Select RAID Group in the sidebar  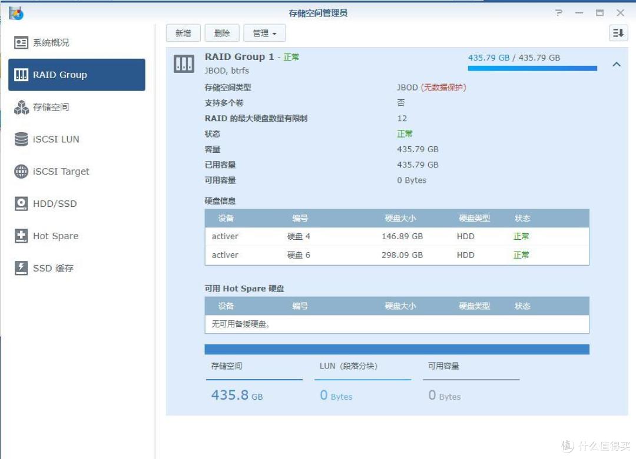point(77,75)
